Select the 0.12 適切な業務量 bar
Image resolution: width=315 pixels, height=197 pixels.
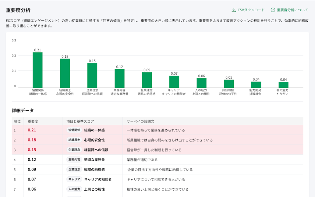(x=119, y=78)
